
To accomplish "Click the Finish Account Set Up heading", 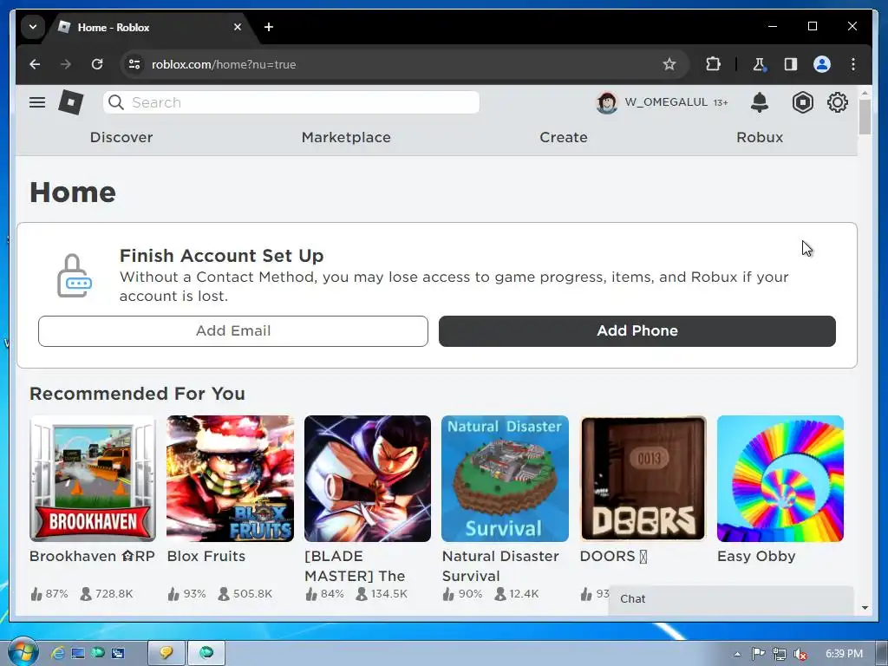I will [x=221, y=256].
